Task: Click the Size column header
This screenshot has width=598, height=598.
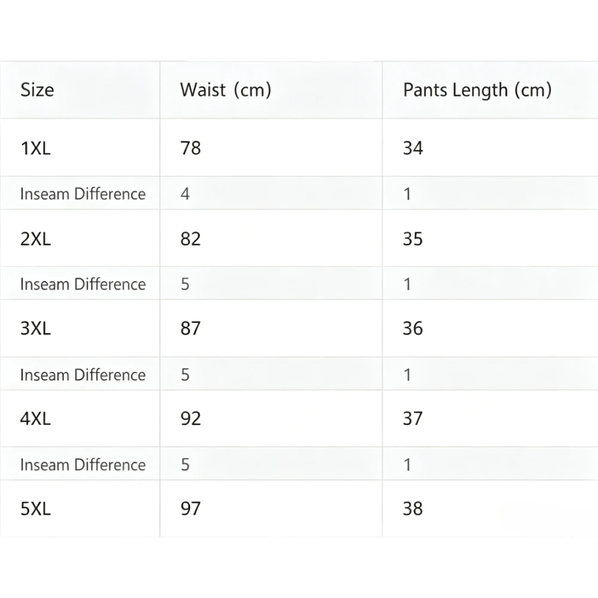Action: click(x=37, y=90)
